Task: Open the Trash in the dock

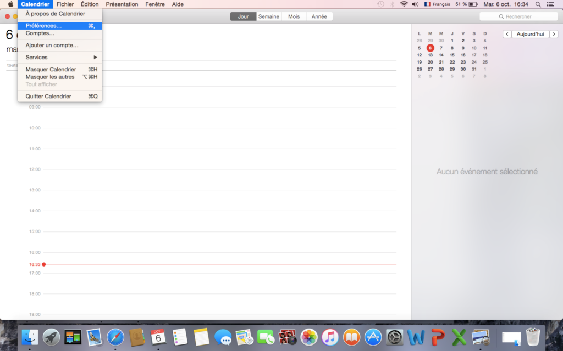Action: (533, 337)
